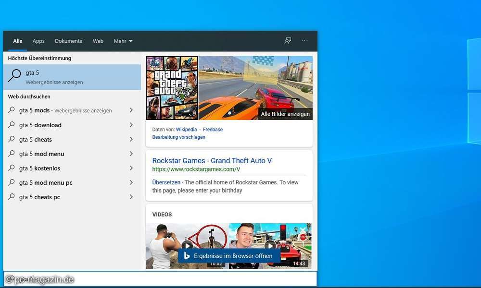Image resolution: width=481 pixels, height=288 pixels.
Task: Click the large magnifier icon on the top result
Action: pyautogui.click(x=13, y=77)
